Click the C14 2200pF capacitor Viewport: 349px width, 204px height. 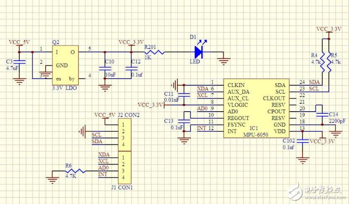point(323,115)
